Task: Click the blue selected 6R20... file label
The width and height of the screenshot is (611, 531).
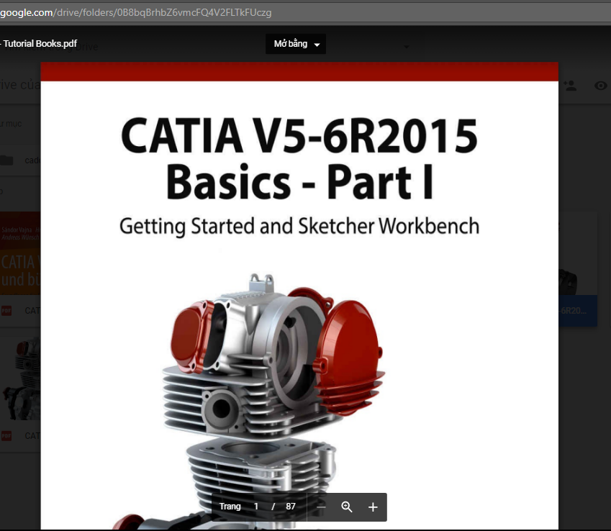Action: (x=578, y=311)
